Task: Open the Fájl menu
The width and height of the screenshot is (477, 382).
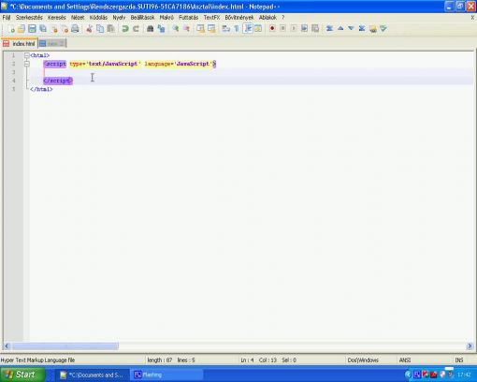Action: click(x=7, y=18)
